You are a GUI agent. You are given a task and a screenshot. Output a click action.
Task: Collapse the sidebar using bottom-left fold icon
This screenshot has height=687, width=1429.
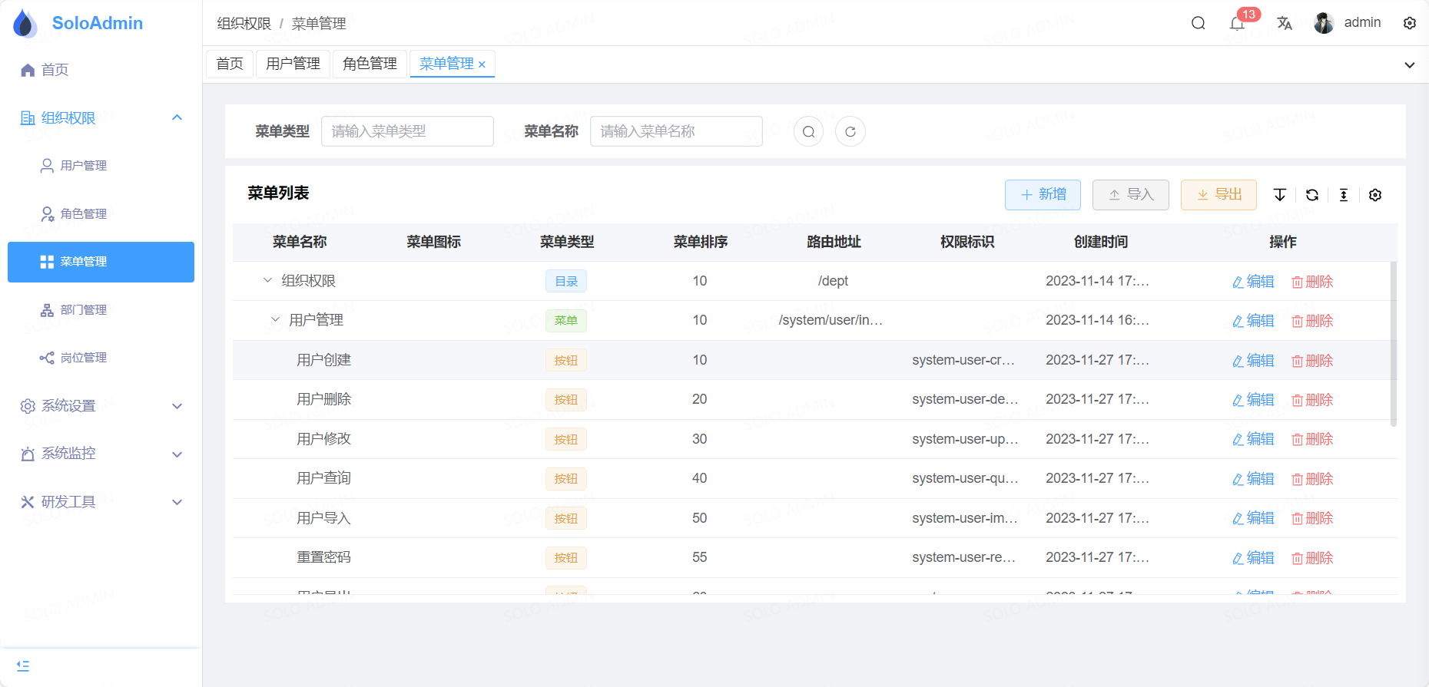point(23,666)
